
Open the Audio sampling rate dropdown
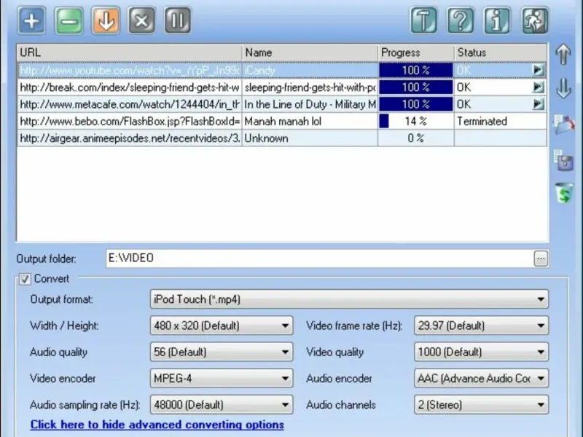[222, 405]
